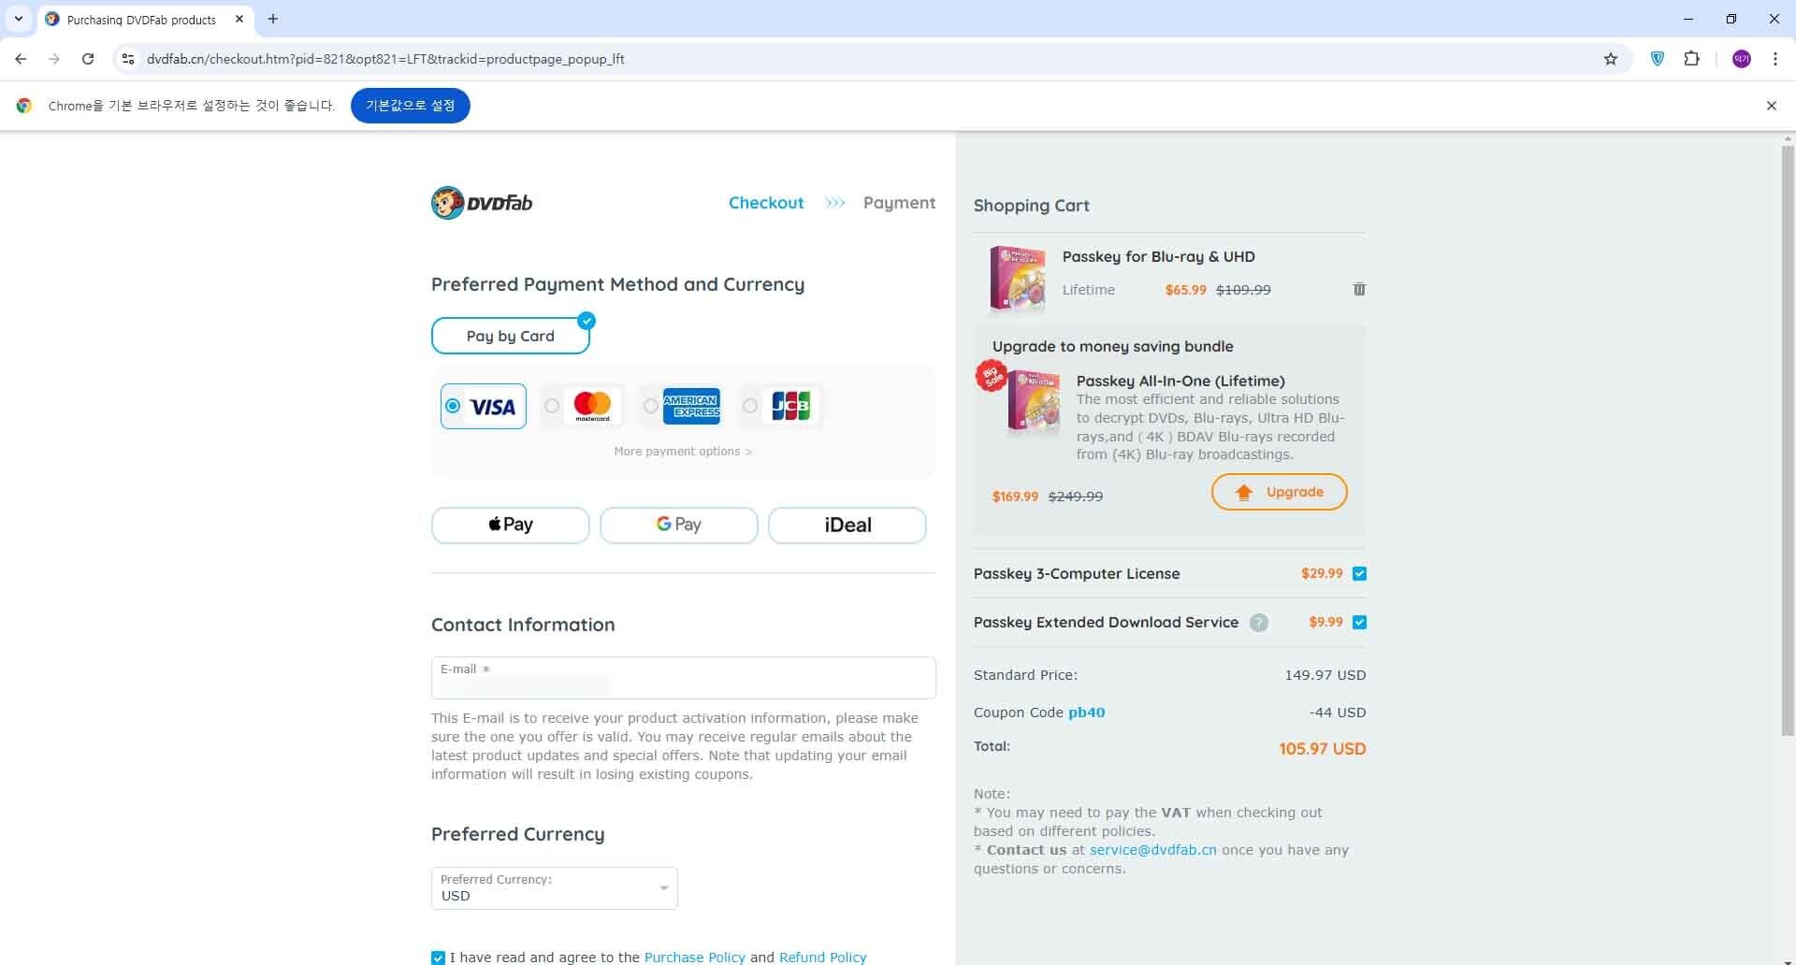Switch to the Checkout step
The image size is (1796, 965).
click(766, 203)
